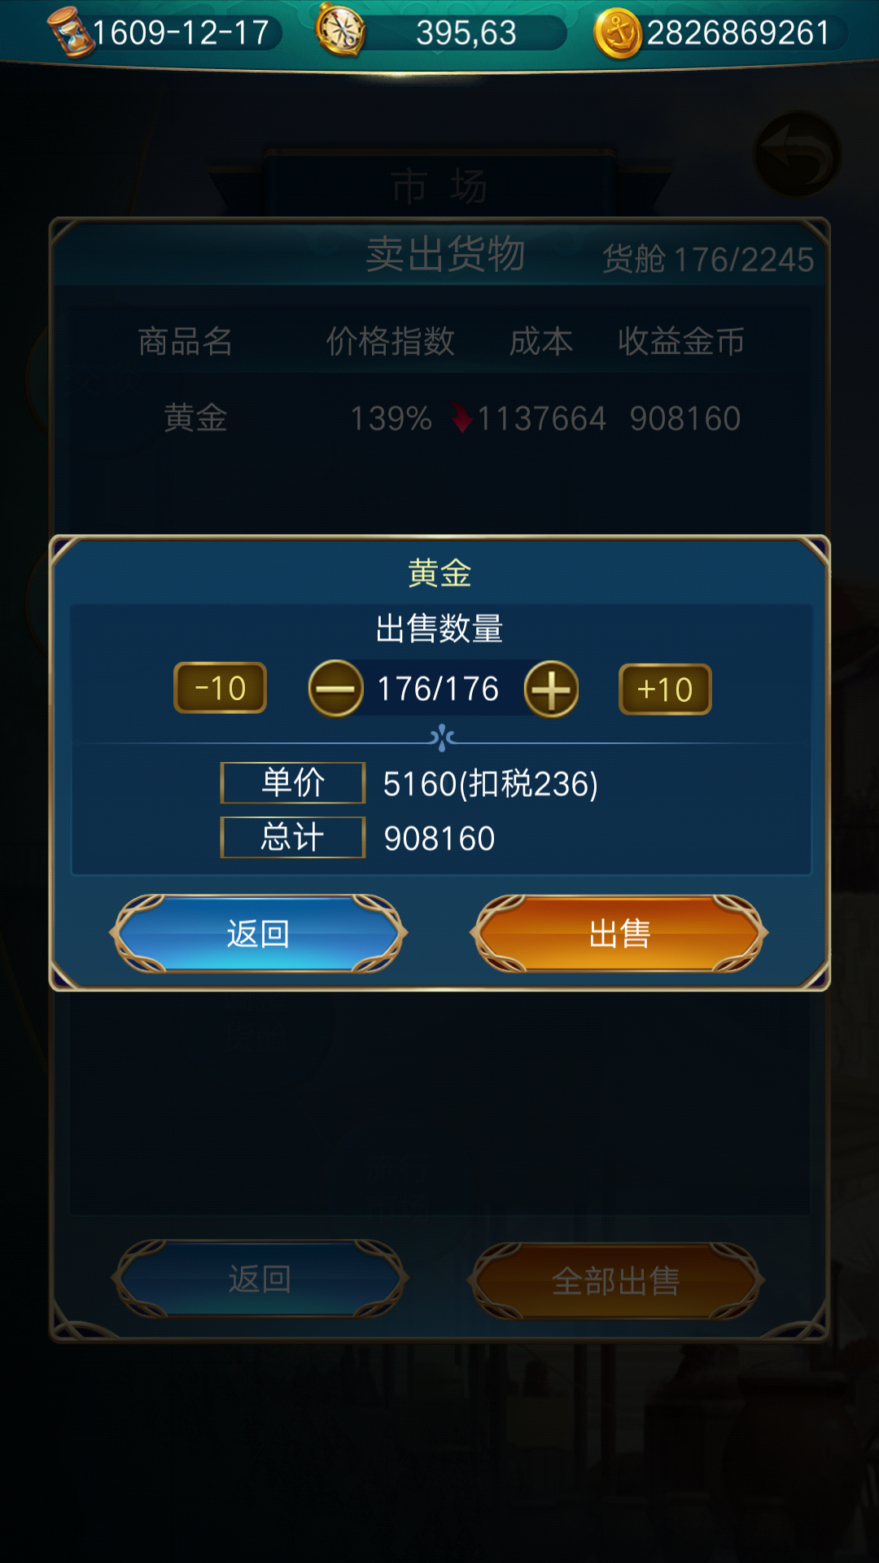Tap the 收益金币 column header
Image resolution: width=879 pixels, height=1563 pixels.
[x=681, y=341]
